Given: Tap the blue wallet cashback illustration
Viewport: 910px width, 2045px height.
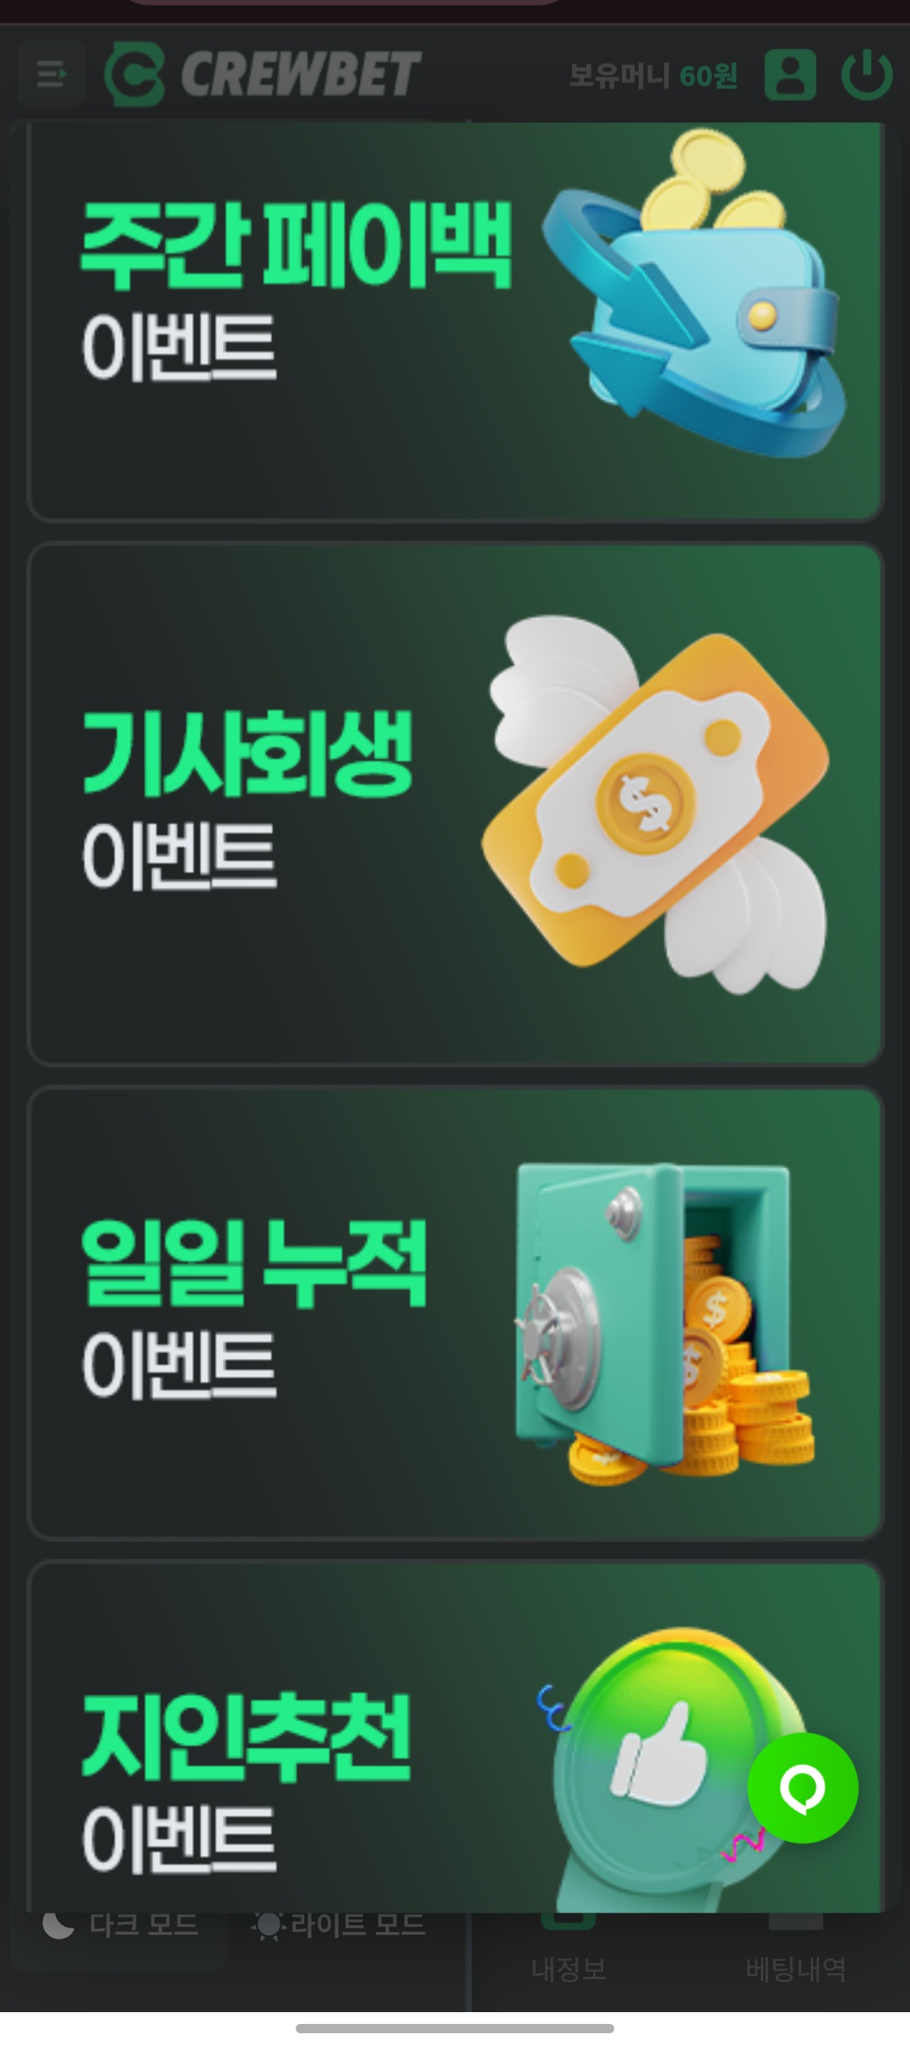Looking at the screenshot, I should (x=694, y=292).
